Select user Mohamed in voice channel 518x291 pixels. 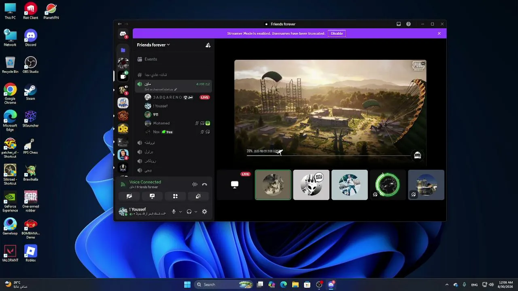click(177, 123)
